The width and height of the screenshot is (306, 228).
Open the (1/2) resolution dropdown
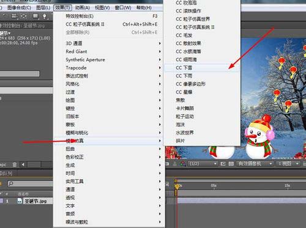pos(203,164)
